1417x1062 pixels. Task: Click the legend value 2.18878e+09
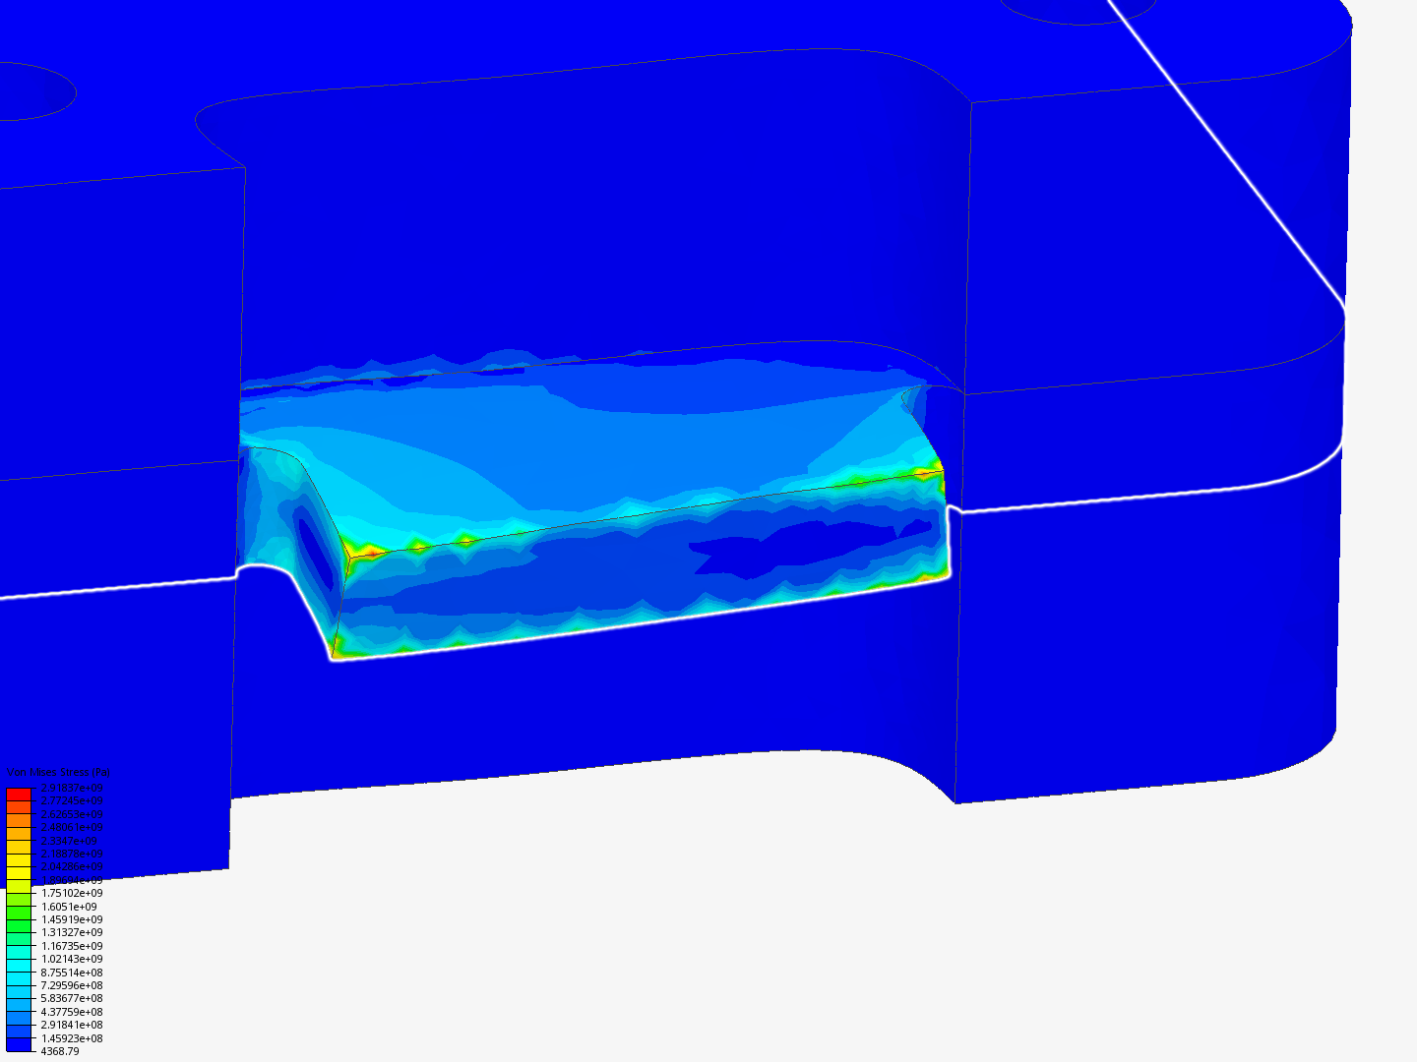(72, 855)
